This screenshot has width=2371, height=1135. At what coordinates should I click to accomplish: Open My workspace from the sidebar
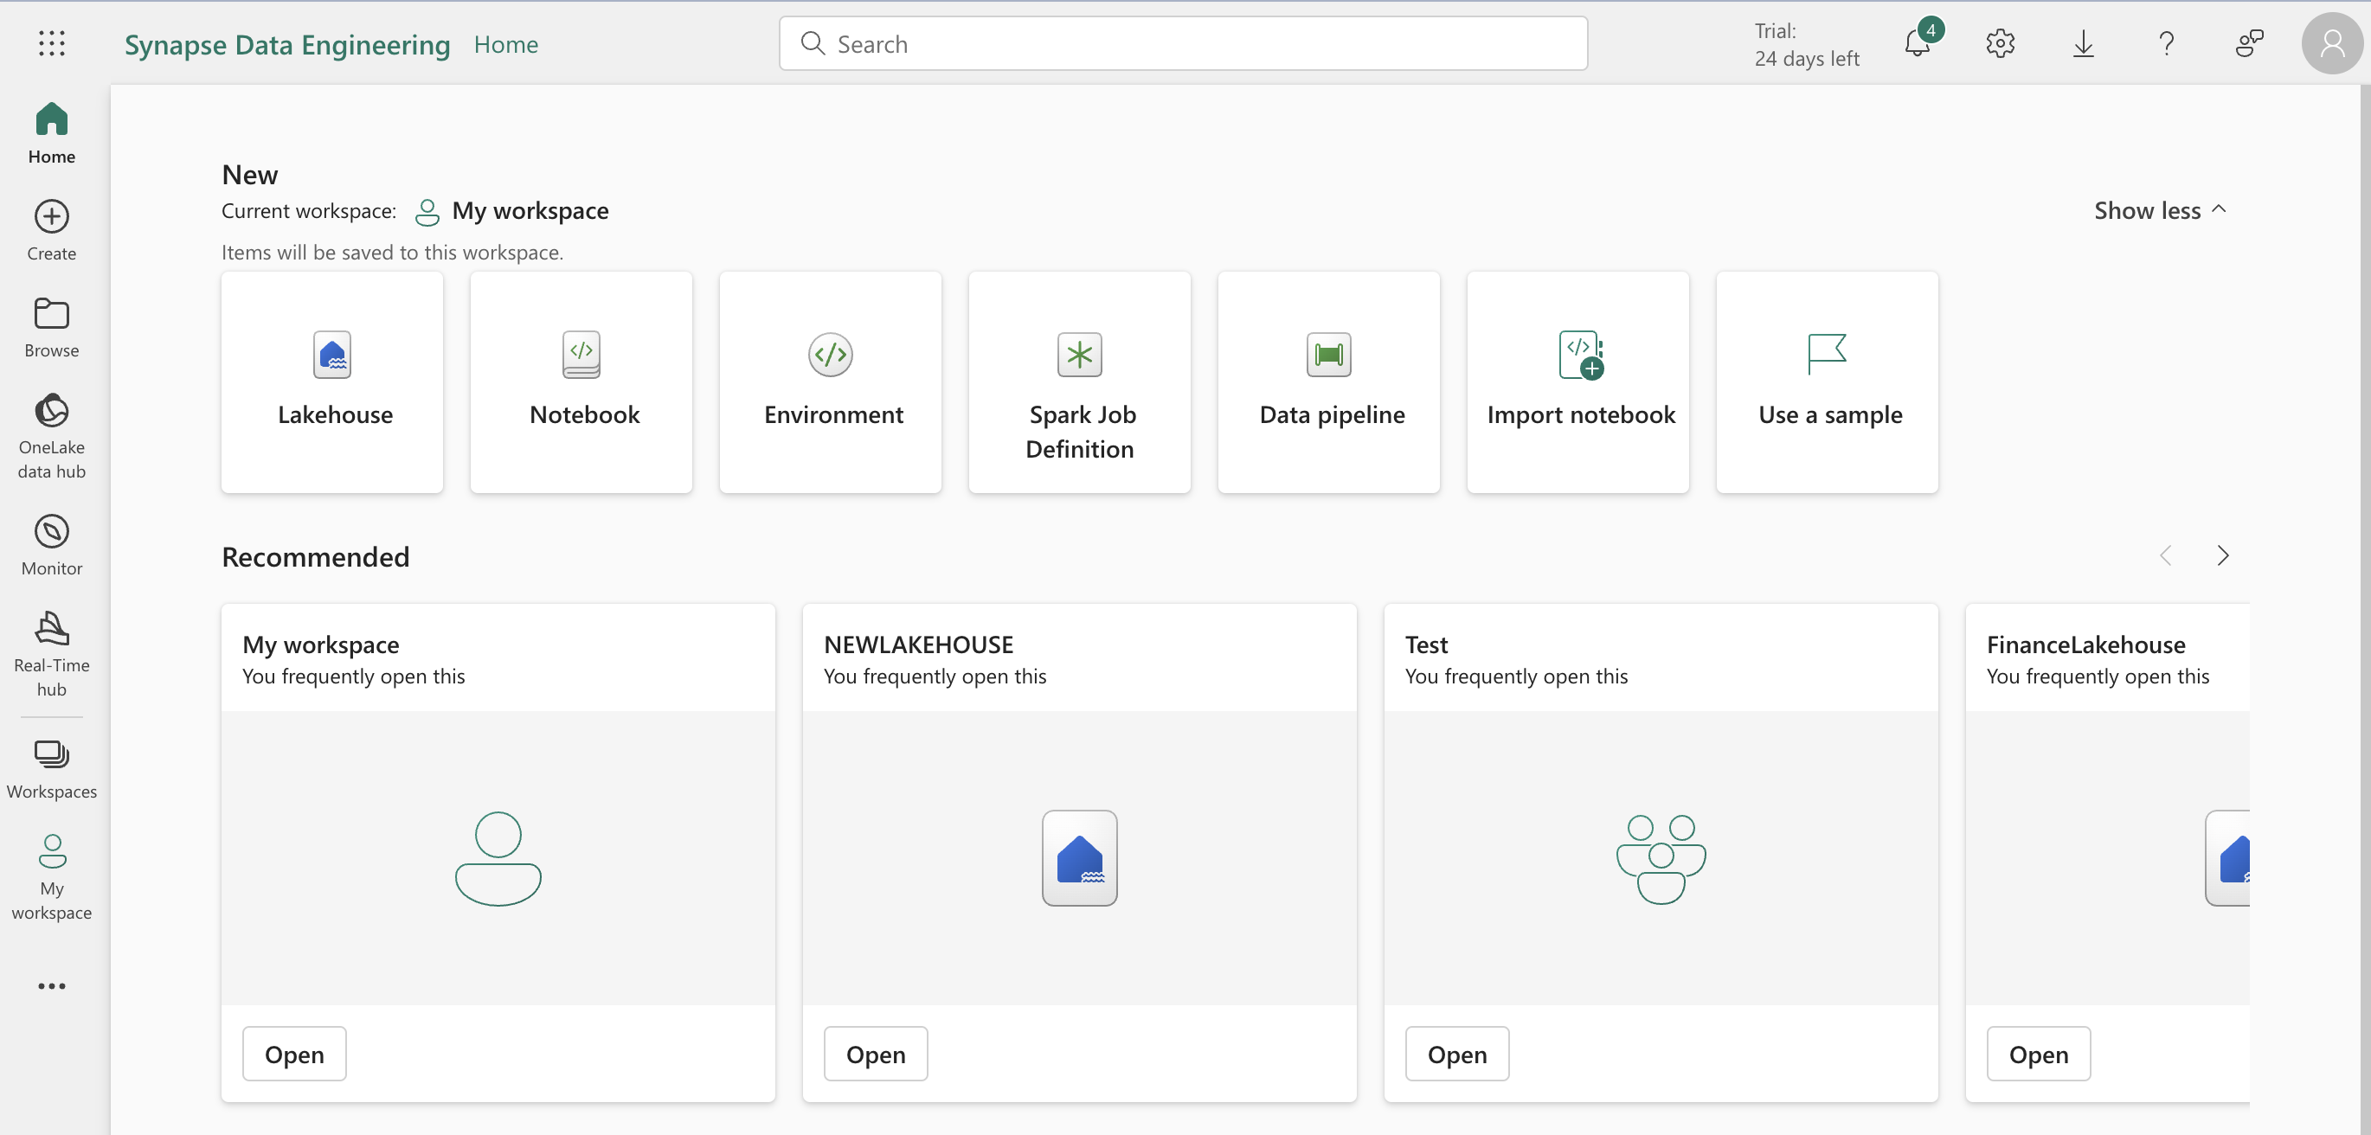pos(52,876)
